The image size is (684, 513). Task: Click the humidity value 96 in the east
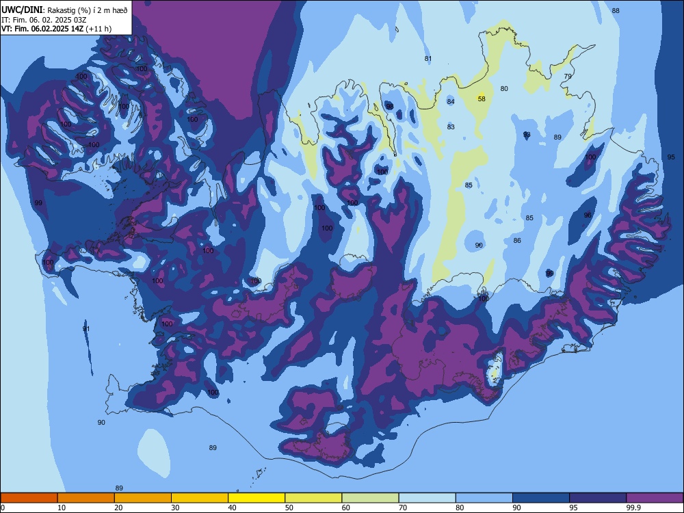588,215
